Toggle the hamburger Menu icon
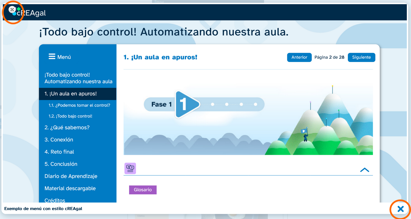 52,57
